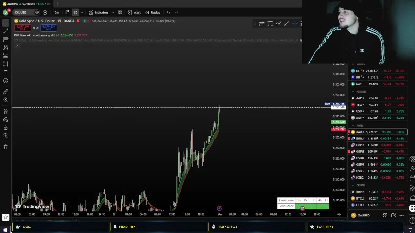The height and width of the screenshot is (233, 415).
Task: Collapse the FOREX watchlist section
Action: (x=353, y=126)
